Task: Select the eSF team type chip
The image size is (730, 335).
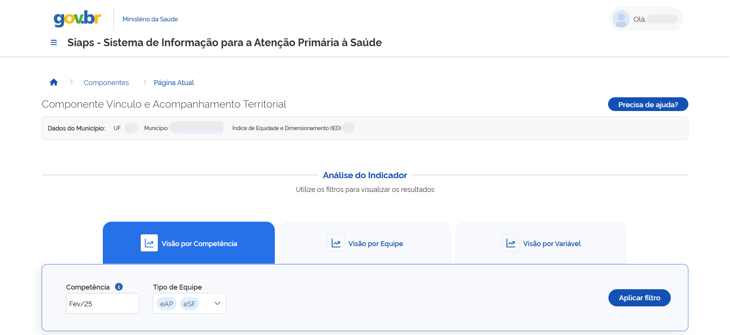Action: click(190, 304)
